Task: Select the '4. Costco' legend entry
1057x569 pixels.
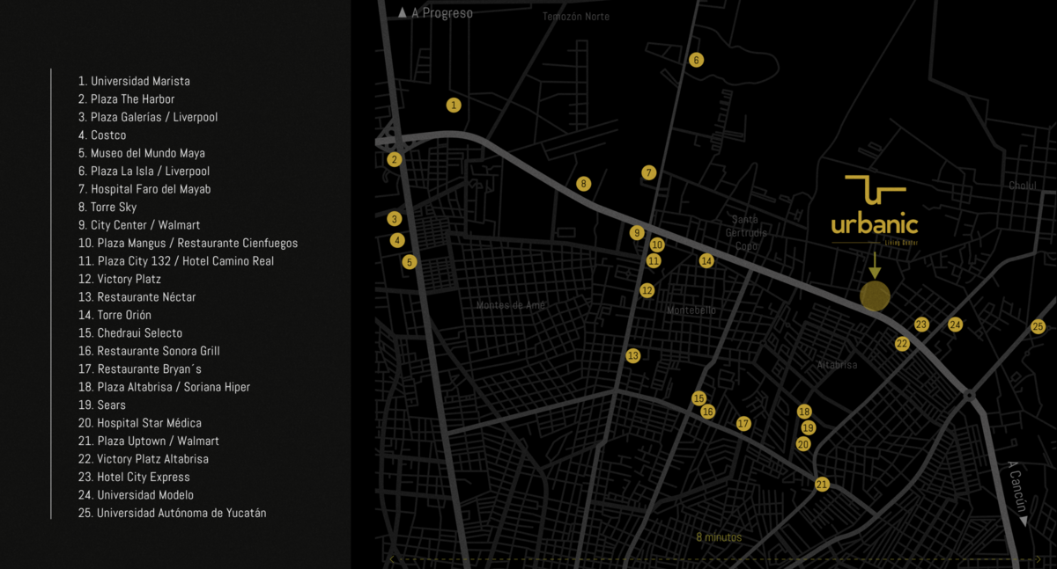Action: (102, 135)
